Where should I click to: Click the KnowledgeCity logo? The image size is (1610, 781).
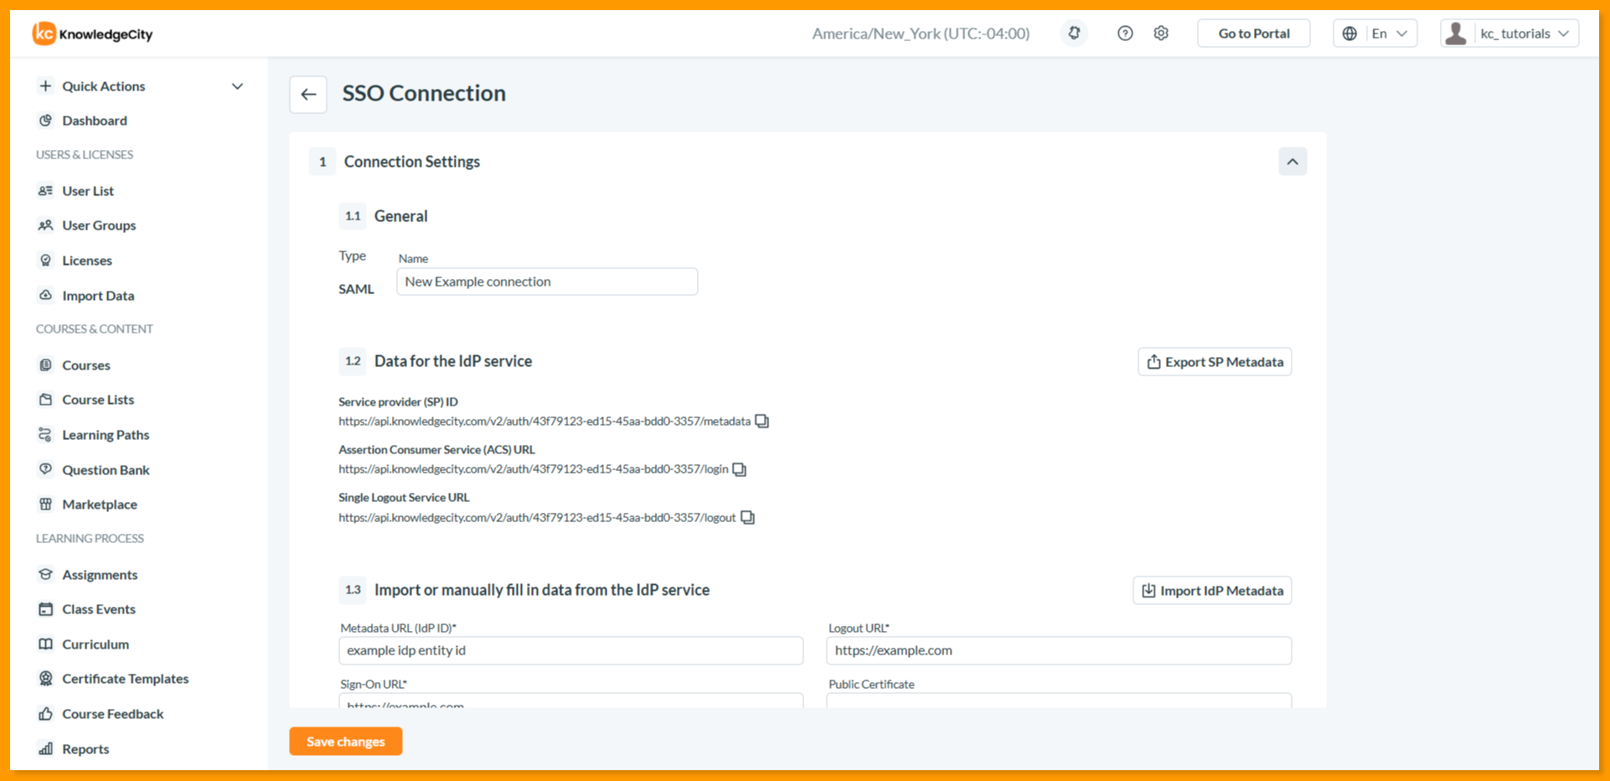point(93,34)
